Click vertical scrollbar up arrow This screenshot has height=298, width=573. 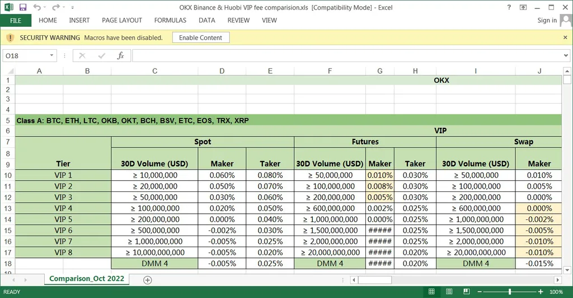coord(567,71)
